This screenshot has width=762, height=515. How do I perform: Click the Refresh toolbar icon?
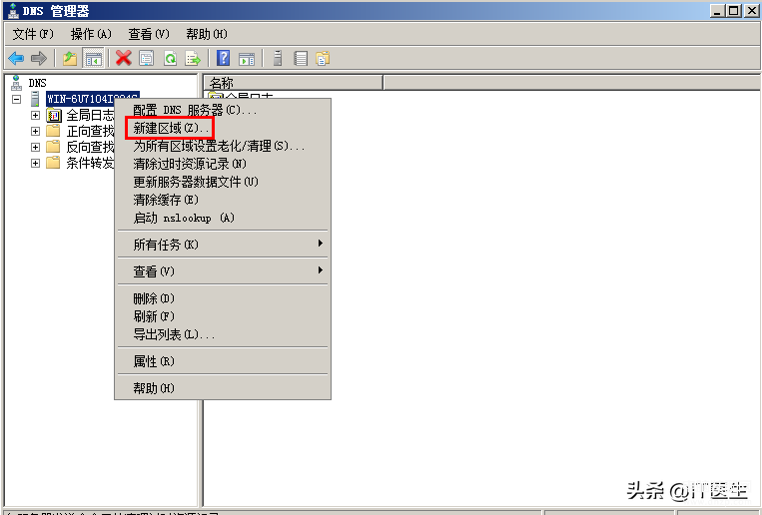pos(170,59)
